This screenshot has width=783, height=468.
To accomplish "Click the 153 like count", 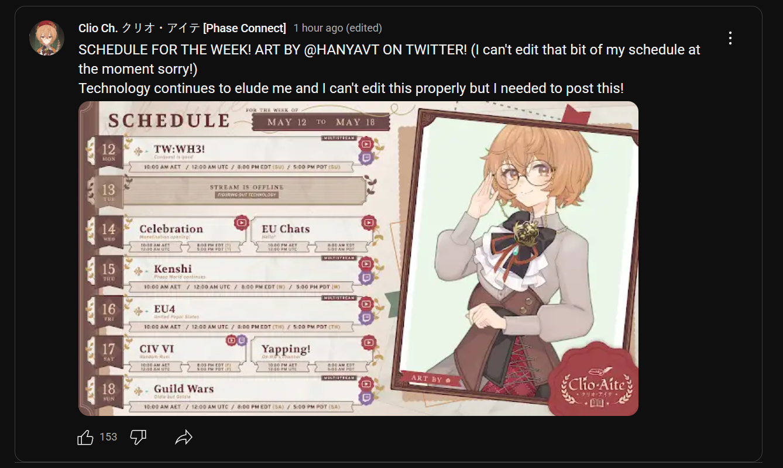I will [108, 437].
